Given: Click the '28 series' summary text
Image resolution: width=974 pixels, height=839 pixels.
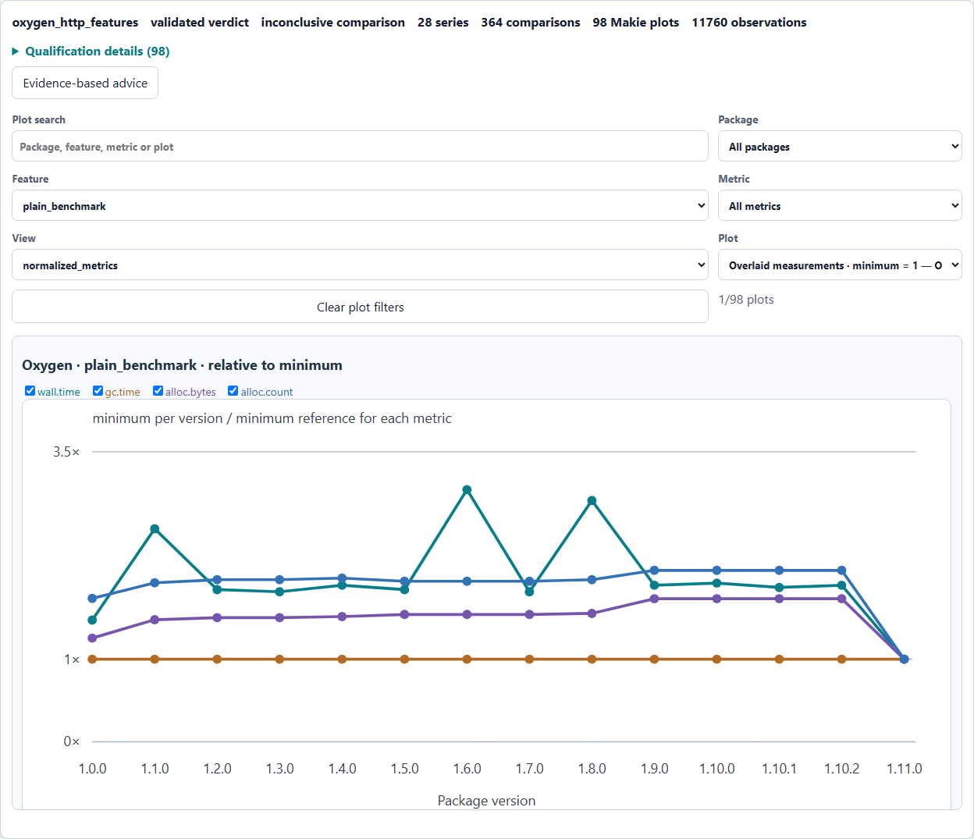Looking at the screenshot, I should pyautogui.click(x=443, y=23).
